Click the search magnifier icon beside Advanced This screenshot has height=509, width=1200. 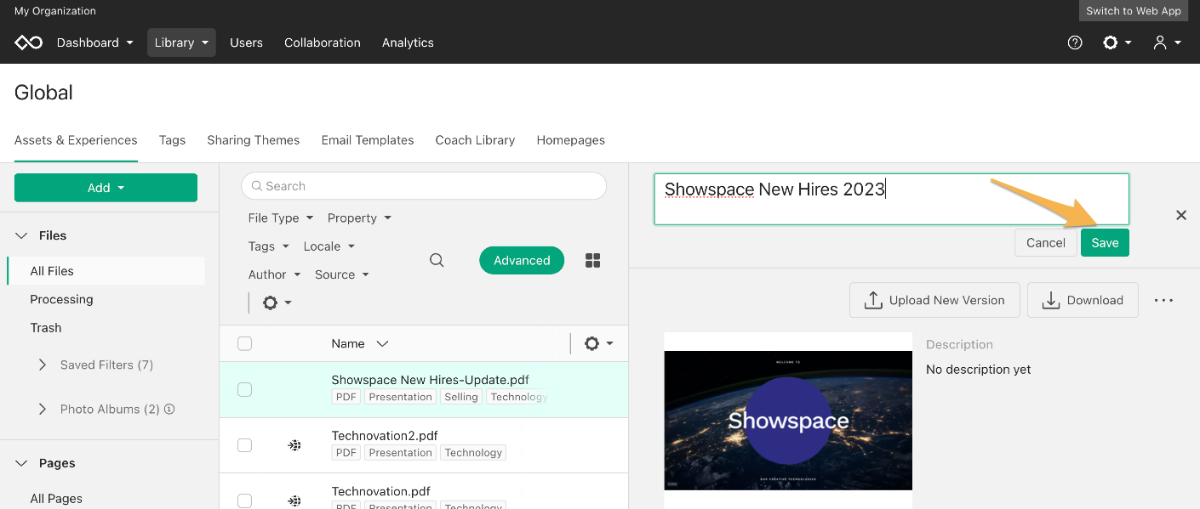[x=437, y=260]
